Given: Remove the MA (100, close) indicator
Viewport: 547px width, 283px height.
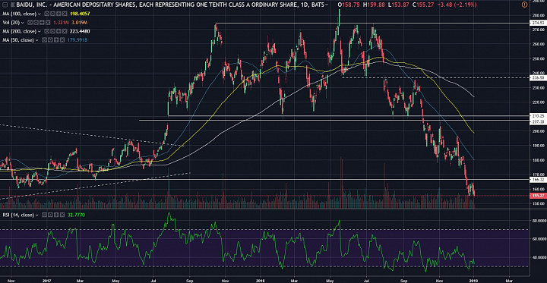Looking at the screenshot, I should [x=65, y=14].
